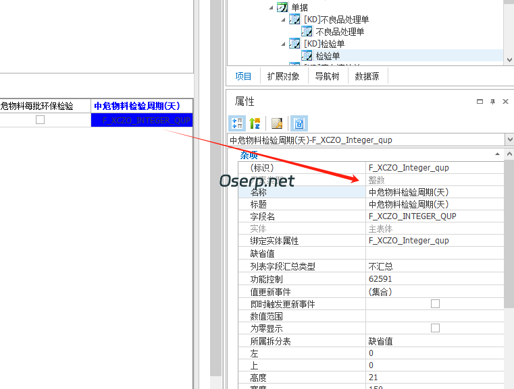Screen dimensions: 514x389
Task: Click the 所属拆分表 value 缺省值
Action: point(435,341)
